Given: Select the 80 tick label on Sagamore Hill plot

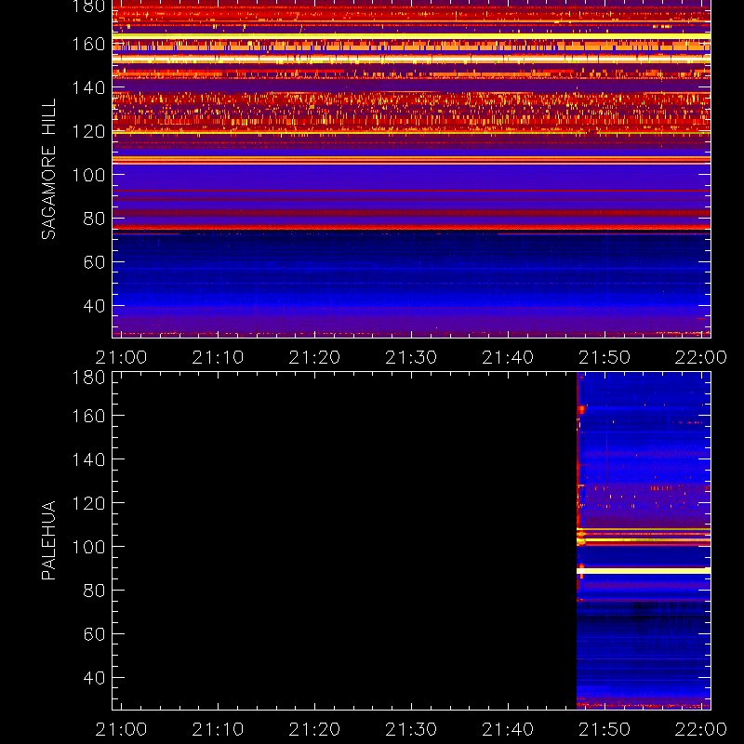Looking at the screenshot, I should pyautogui.click(x=94, y=219).
